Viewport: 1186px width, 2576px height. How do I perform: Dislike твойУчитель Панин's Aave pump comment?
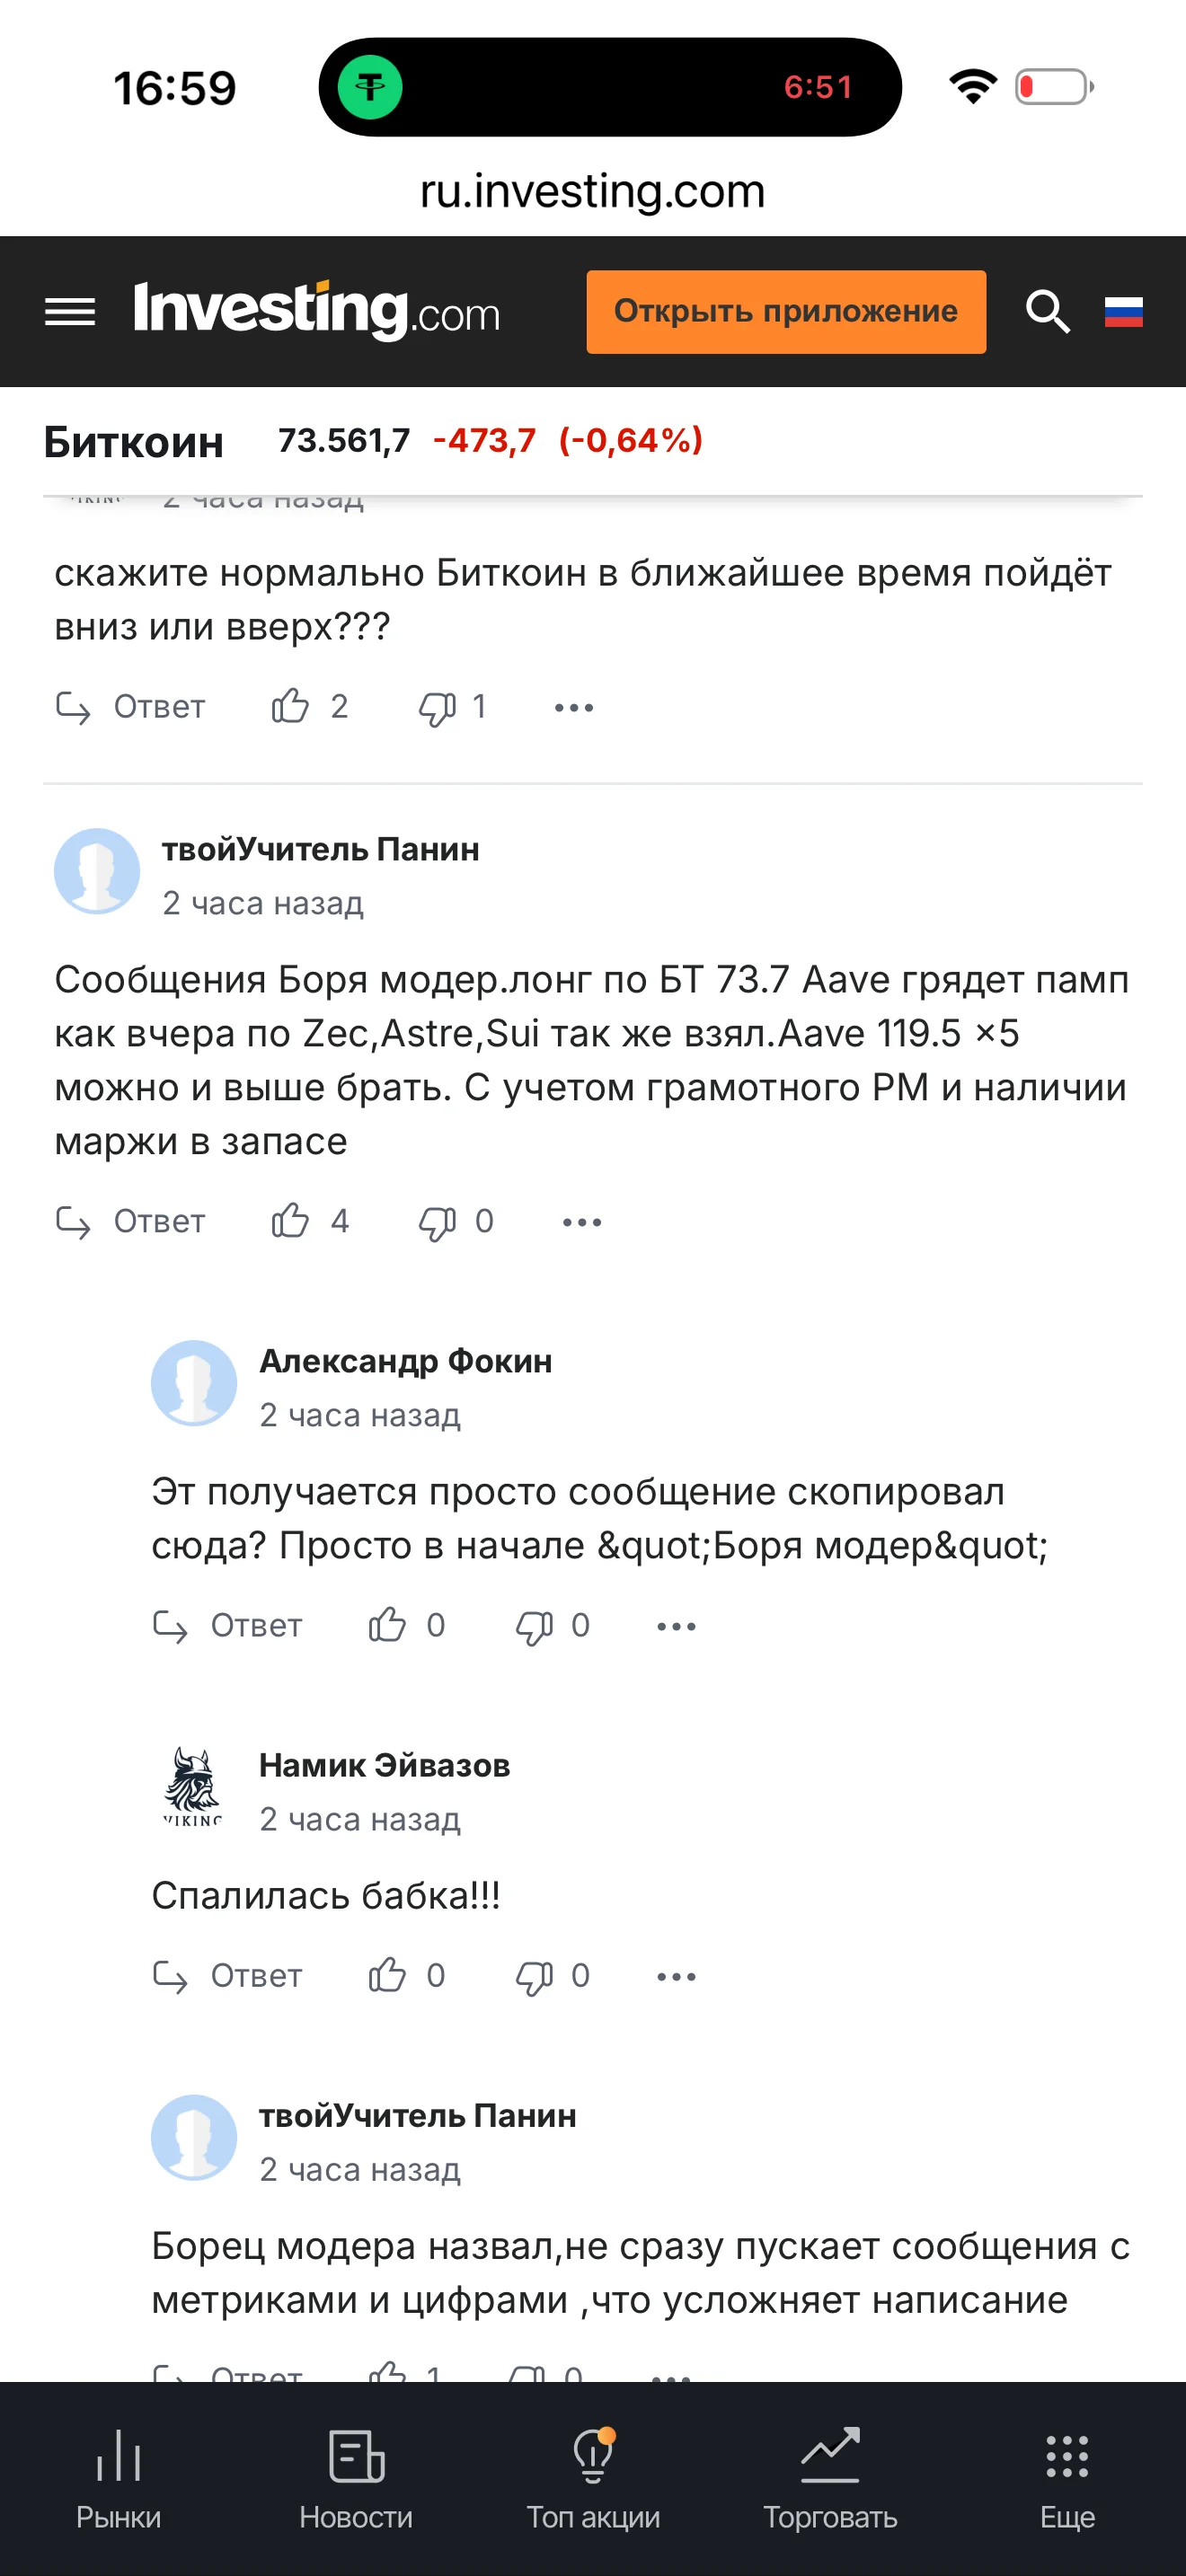coord(438,1221)
